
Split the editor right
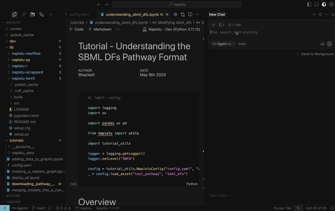coord(190,14)
